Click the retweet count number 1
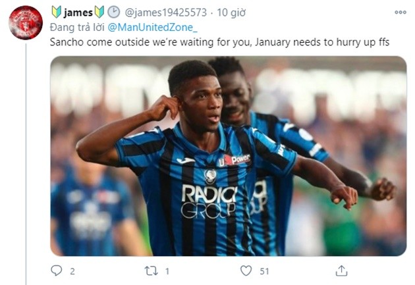The image size is (415, 285). click(167, 271)
